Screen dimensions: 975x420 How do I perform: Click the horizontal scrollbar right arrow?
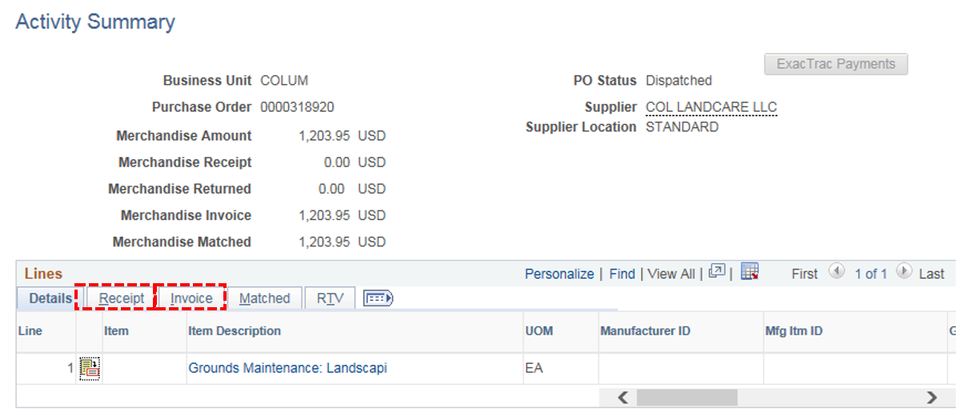tap(931, 397)
